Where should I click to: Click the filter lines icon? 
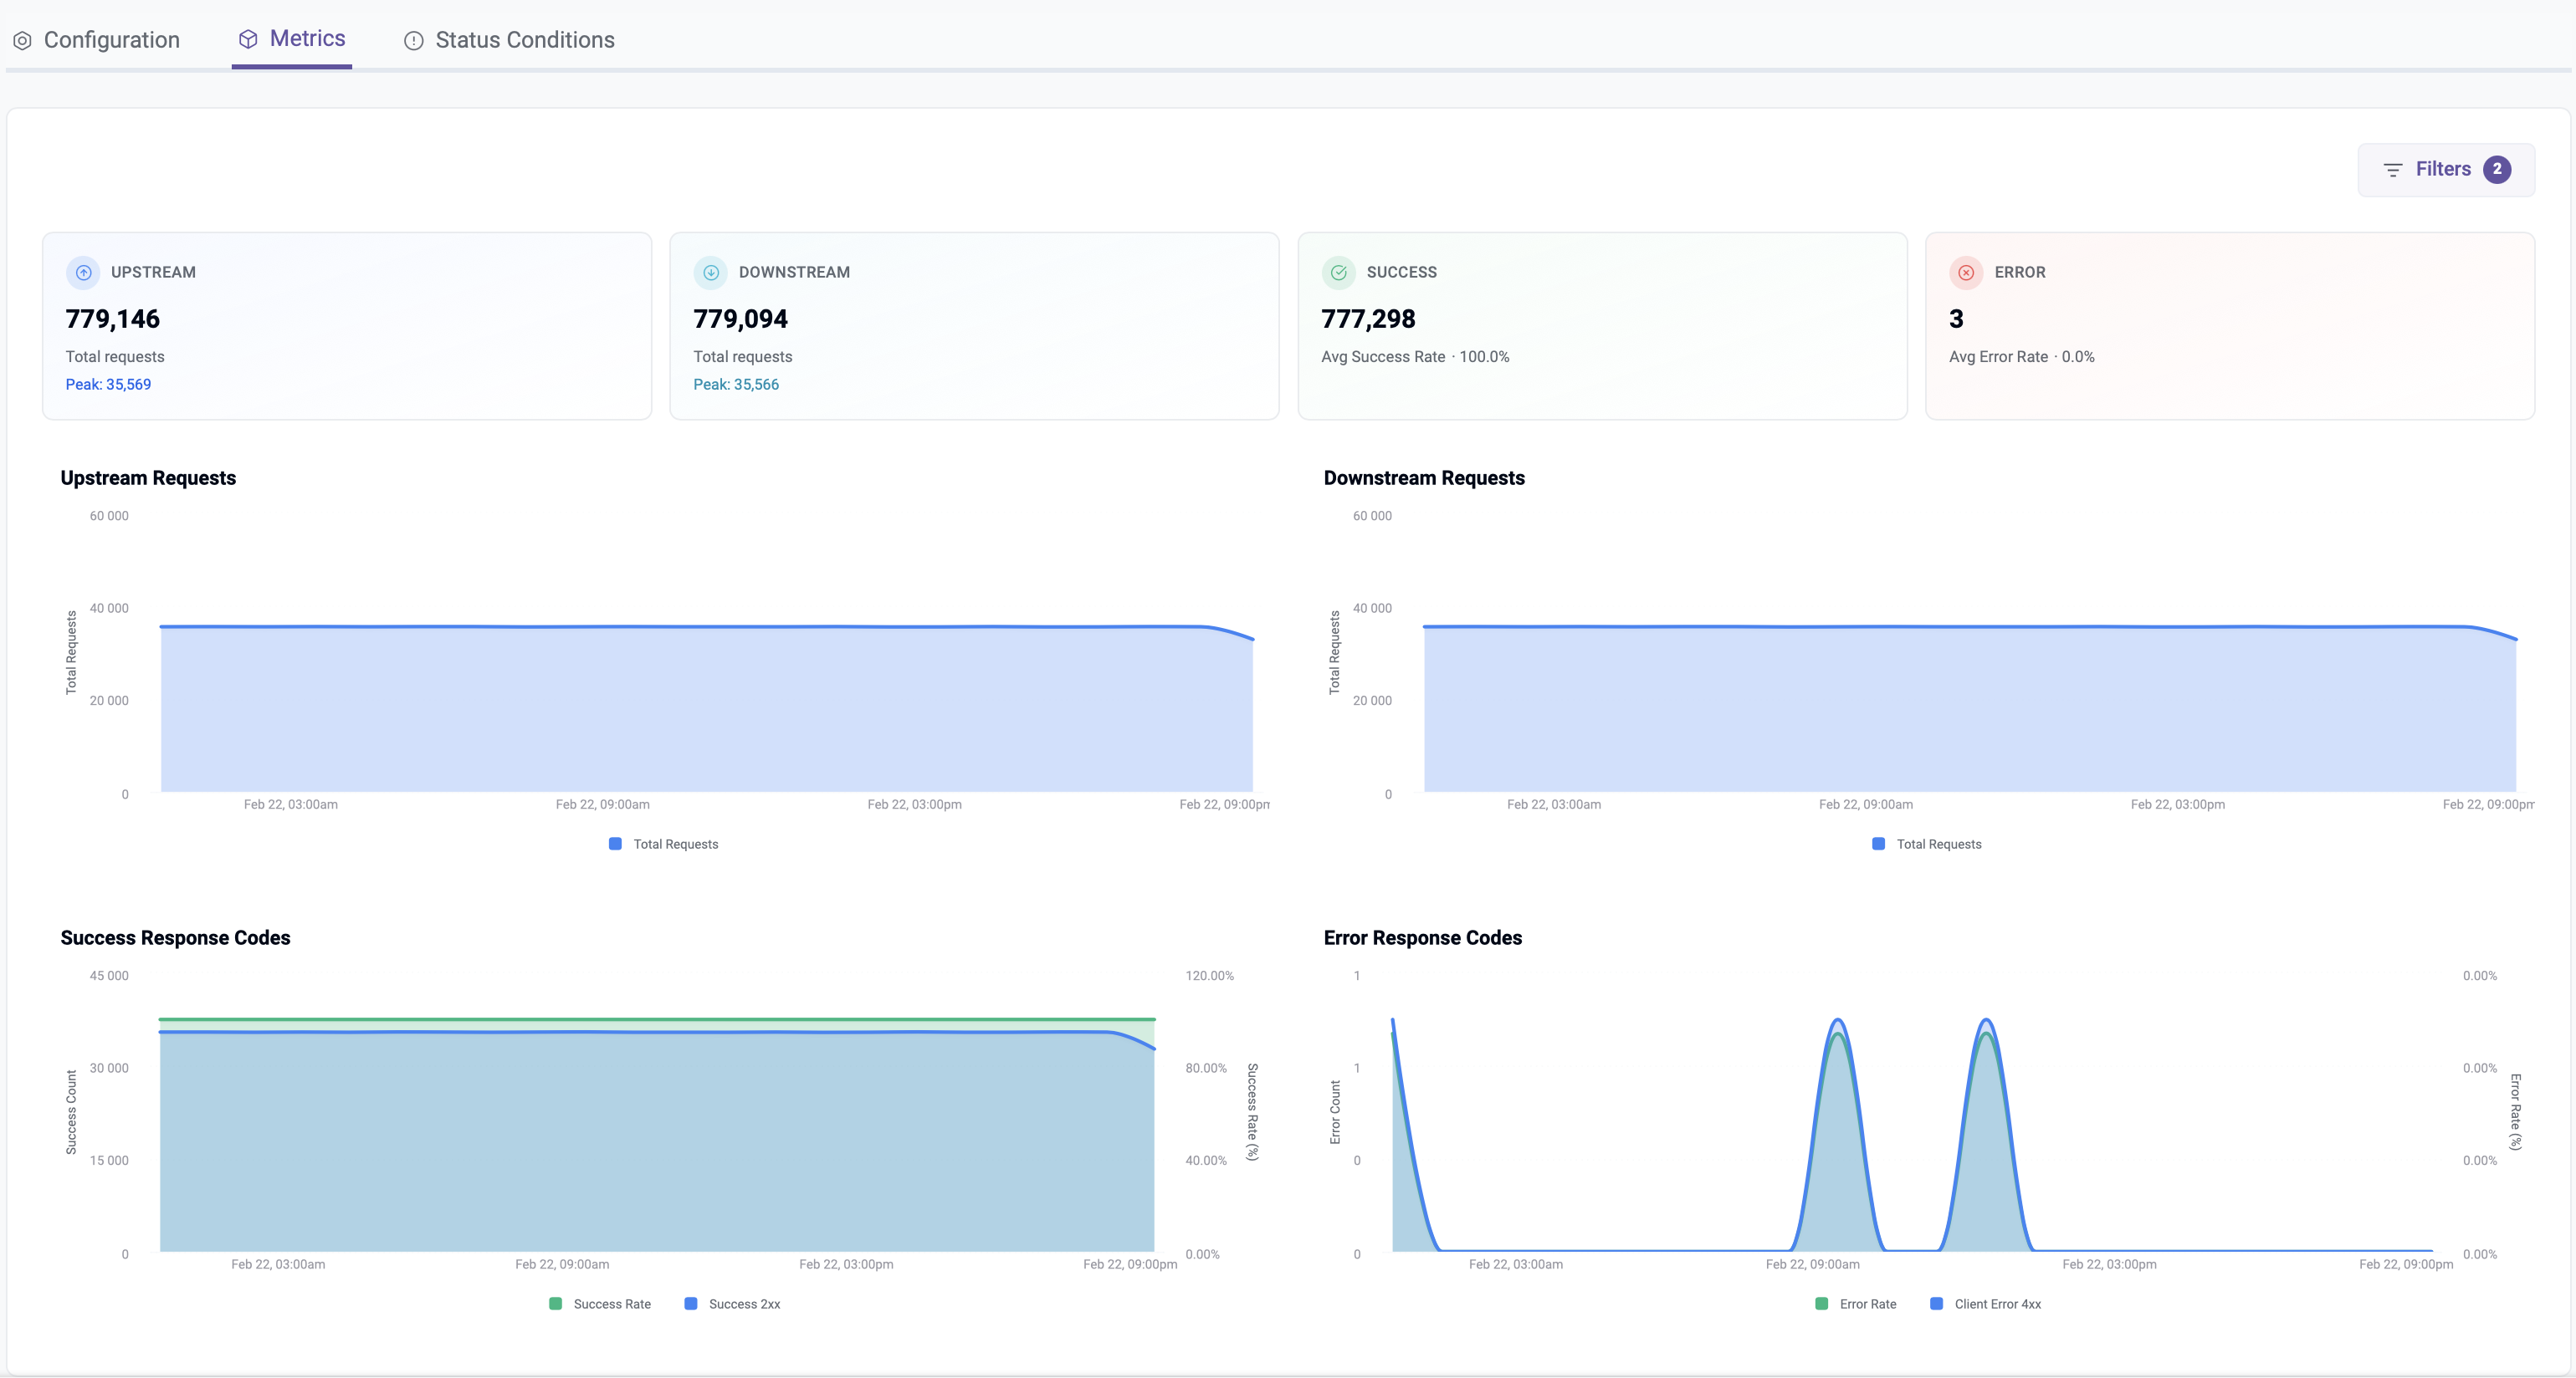(x=2392, y=170)
